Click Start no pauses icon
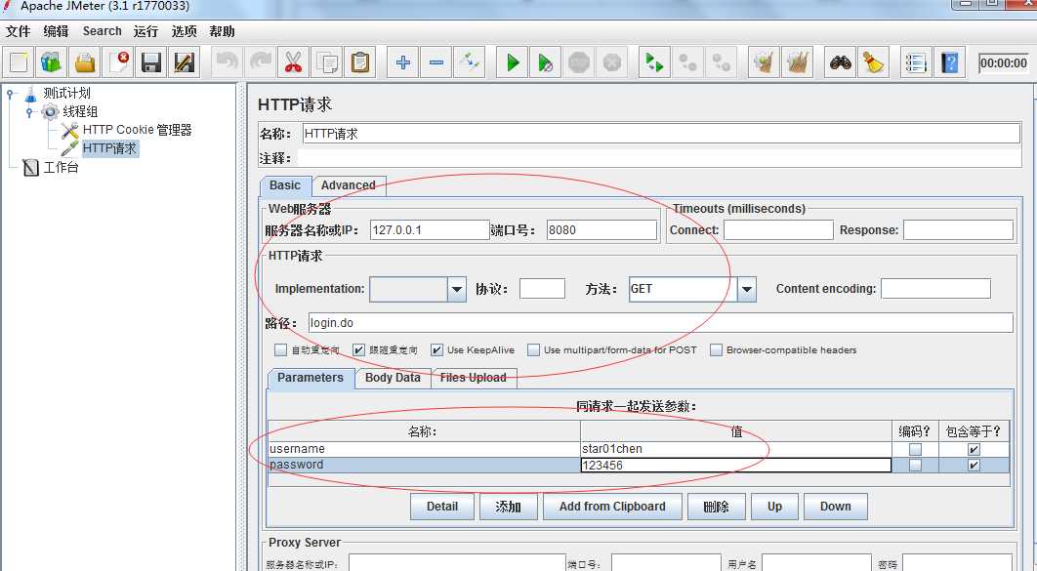This screenshot has height=571, width=1037. pos(546,62)
